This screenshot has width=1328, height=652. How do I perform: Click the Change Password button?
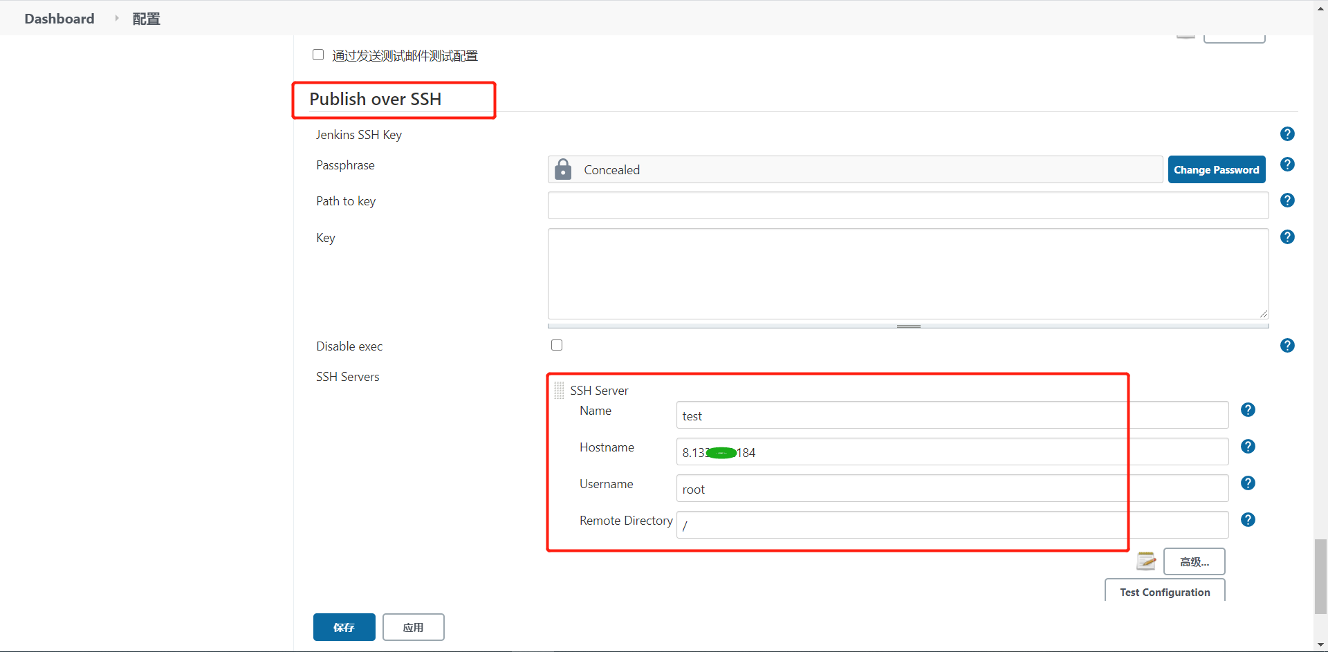pyautogui.click(x=1217, y=169)
